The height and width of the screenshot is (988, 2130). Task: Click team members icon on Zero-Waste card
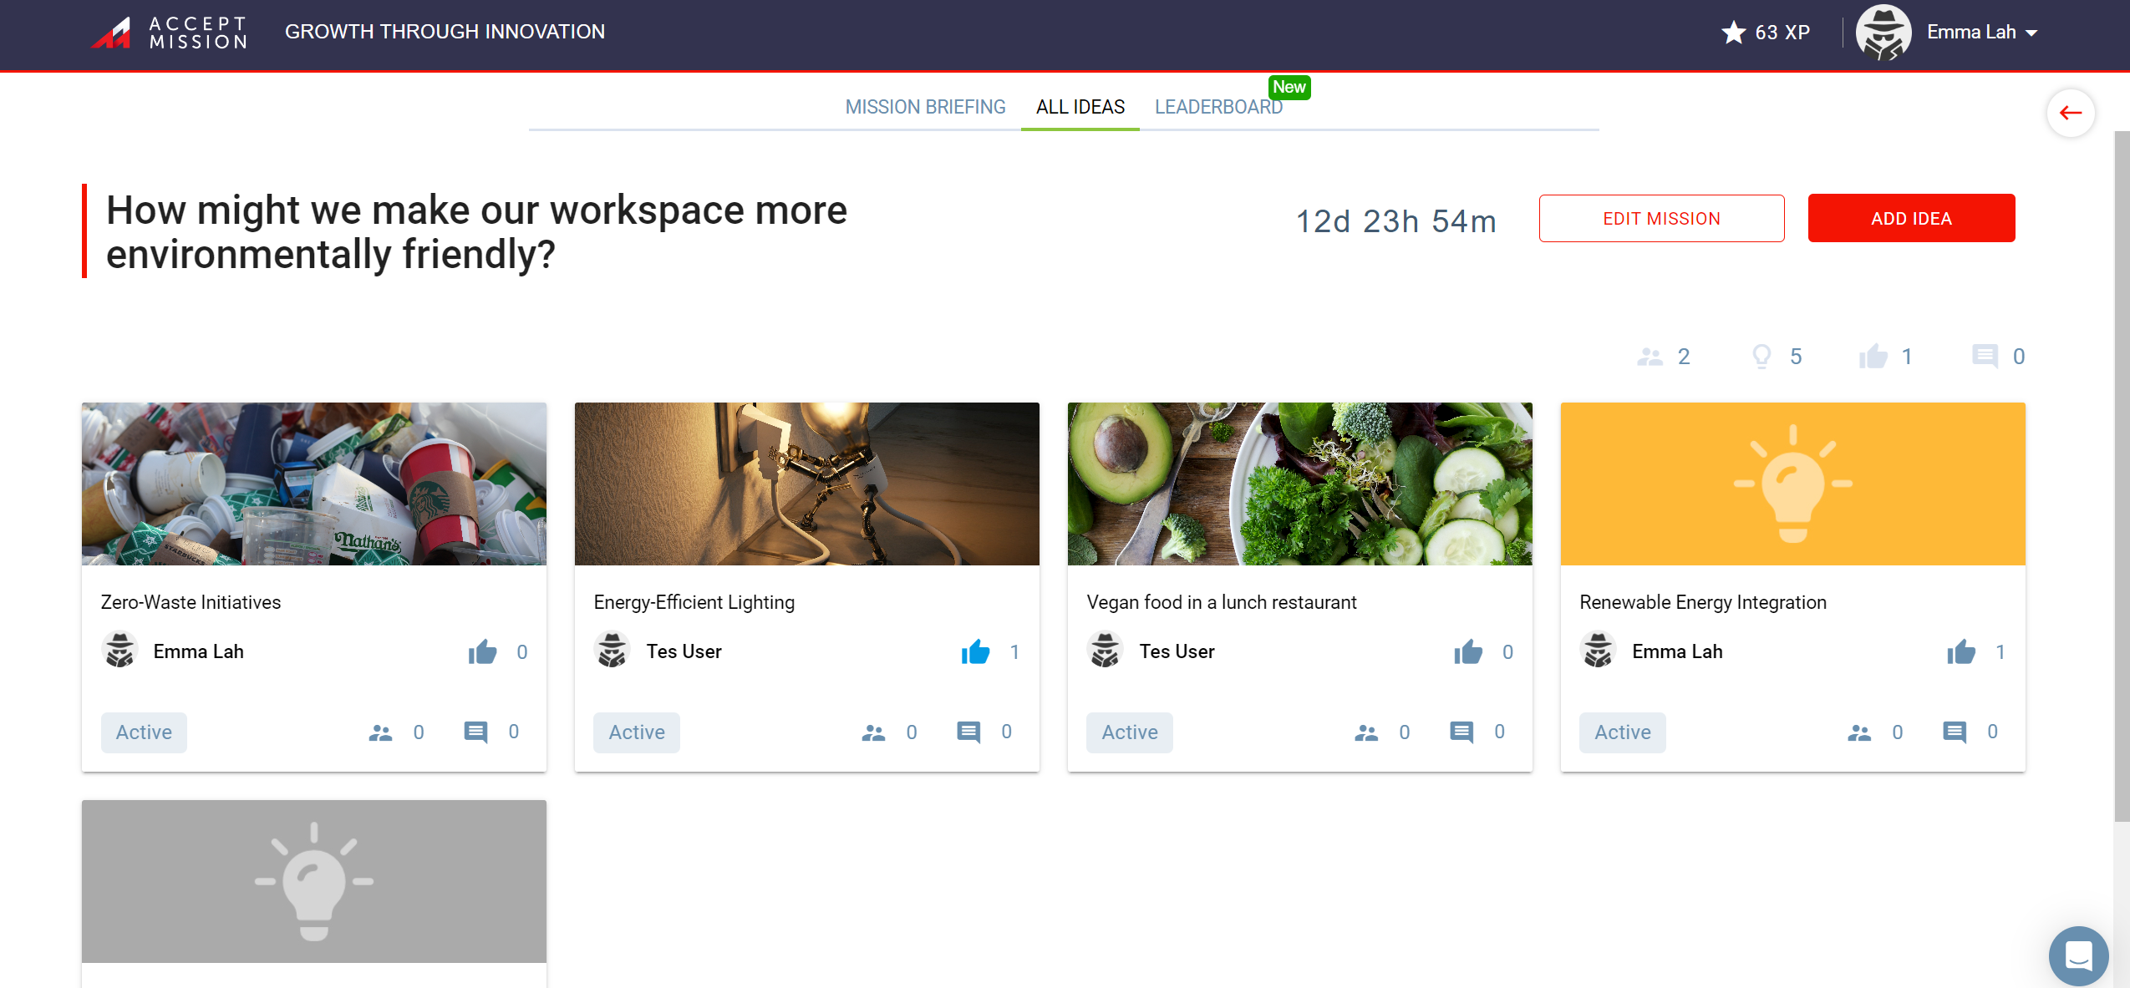click(x=380, y=732)
